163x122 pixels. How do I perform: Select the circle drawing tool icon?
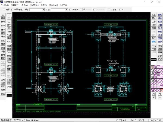pos(9,22)
